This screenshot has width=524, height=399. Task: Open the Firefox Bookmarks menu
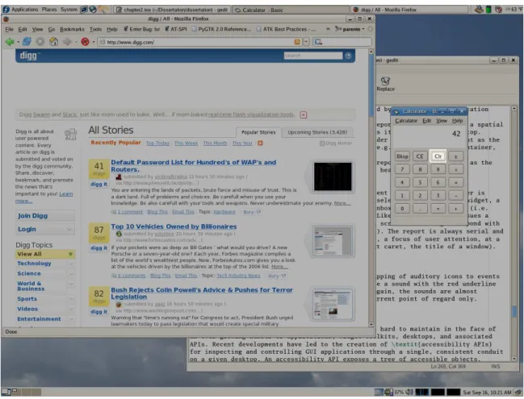click(x=72, y=29)
